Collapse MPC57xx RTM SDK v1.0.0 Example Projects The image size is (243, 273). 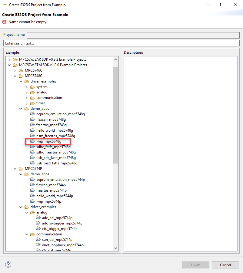coord(9,65)
